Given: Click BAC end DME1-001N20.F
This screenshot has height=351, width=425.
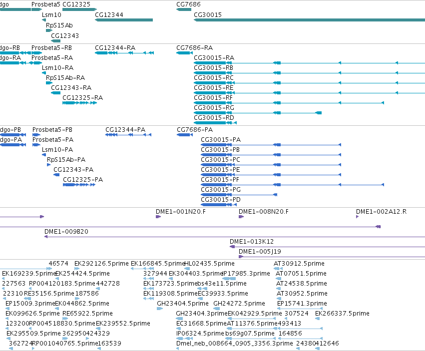Looking at the screenshot, I should pos(158,217).
